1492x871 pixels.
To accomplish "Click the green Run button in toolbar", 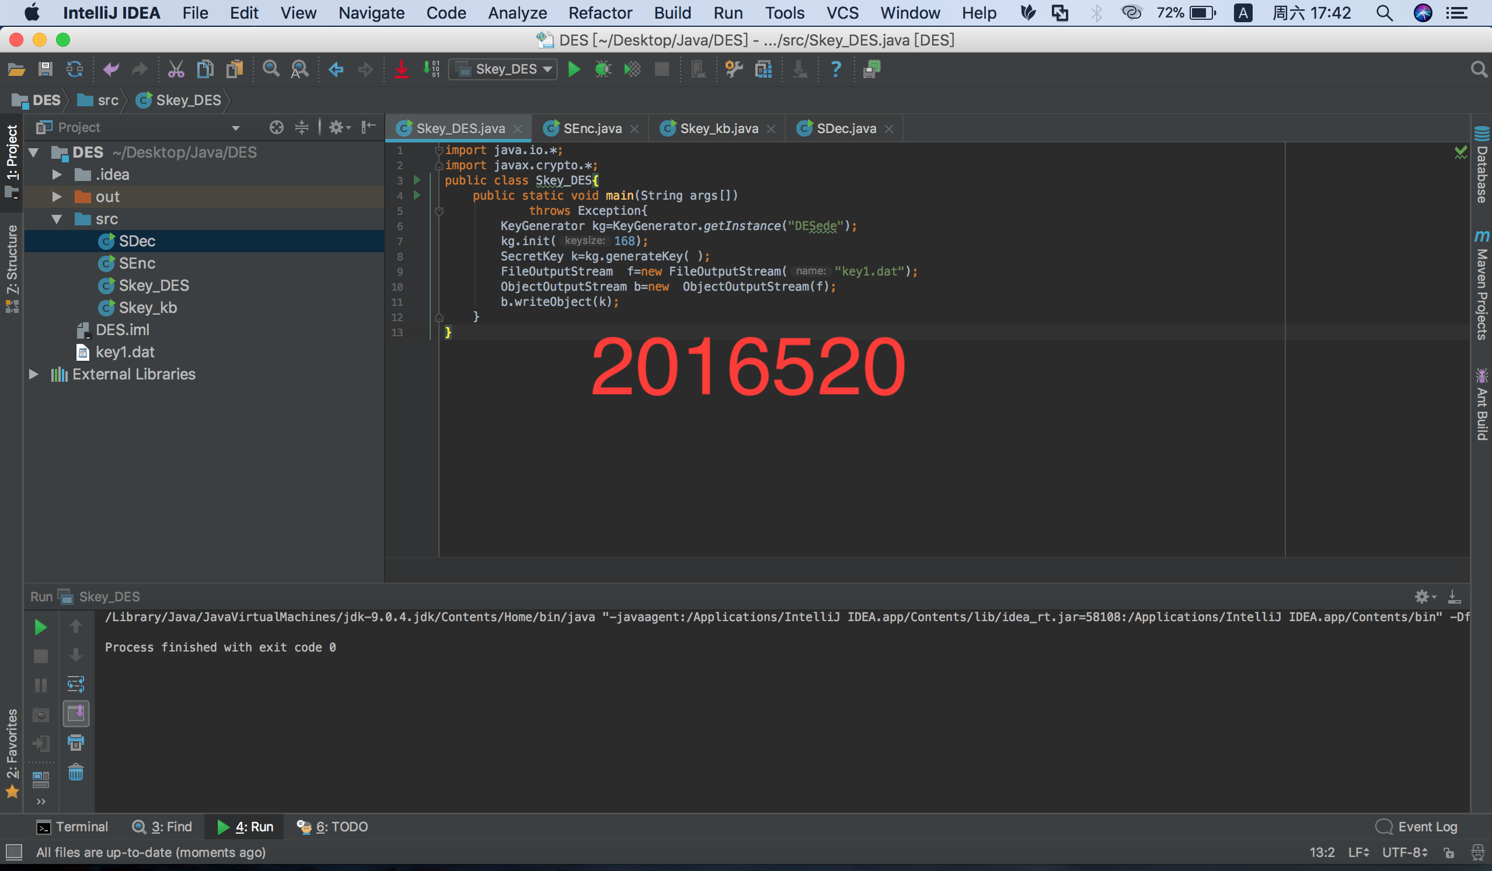I will coord(574,69).
